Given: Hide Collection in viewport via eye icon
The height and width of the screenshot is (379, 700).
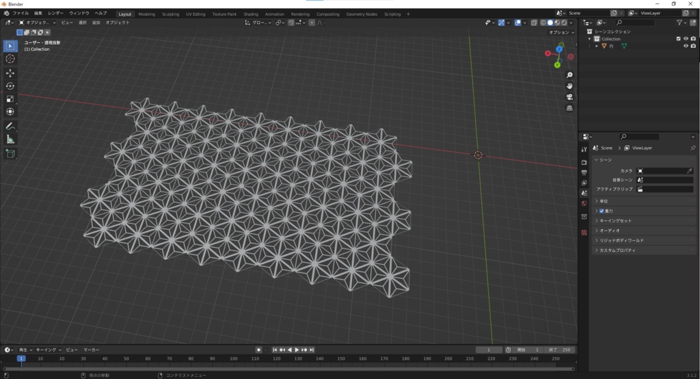Looking at the screenshot, I should 686,39.
